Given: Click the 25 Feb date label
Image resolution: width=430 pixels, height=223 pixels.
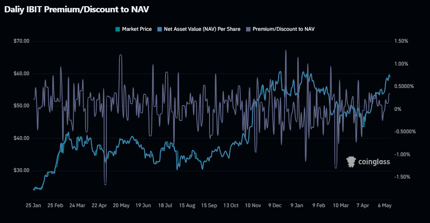Looking at the screenshot, I should 55,205.
